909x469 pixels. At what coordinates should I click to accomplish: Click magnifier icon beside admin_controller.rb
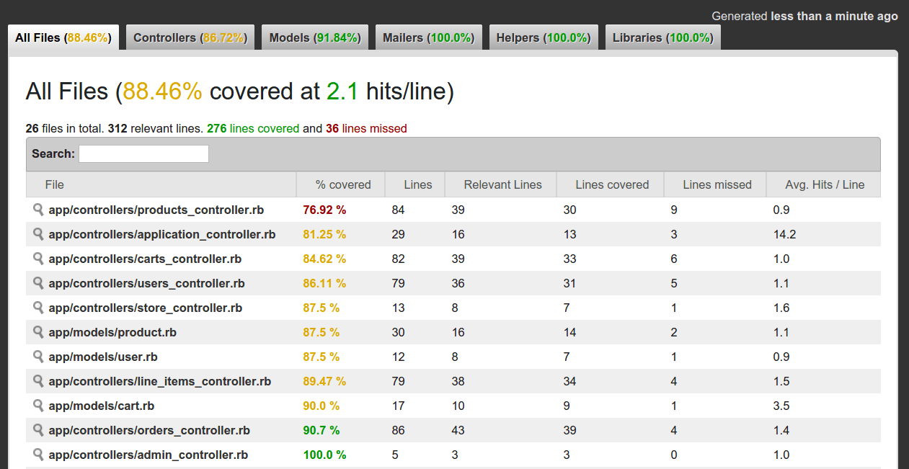click(x=38, y=455)
